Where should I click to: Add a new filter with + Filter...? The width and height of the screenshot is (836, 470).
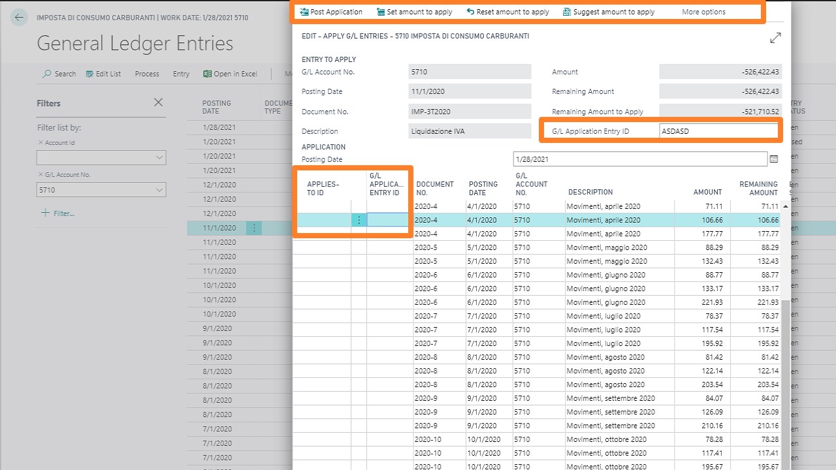57,213
